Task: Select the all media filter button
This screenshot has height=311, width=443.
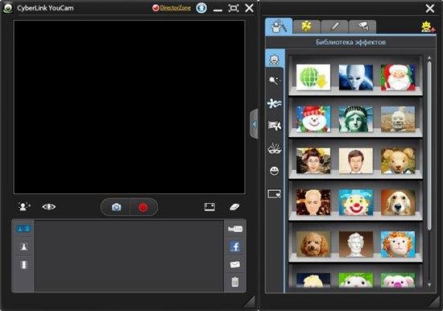Action: (x=23, y=229)
